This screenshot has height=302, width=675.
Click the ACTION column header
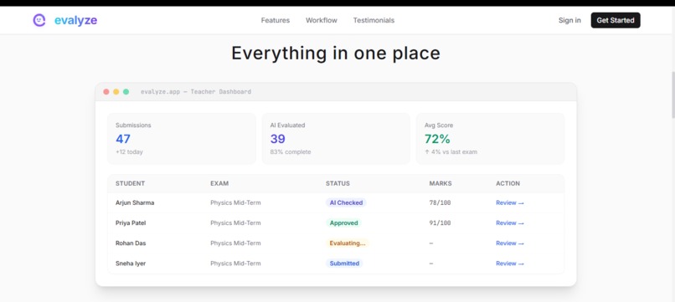click(x=508, y=183)
